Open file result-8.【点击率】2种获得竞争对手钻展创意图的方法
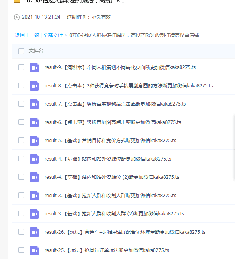Viewport: 235px width, 259px height. point(129,86)
